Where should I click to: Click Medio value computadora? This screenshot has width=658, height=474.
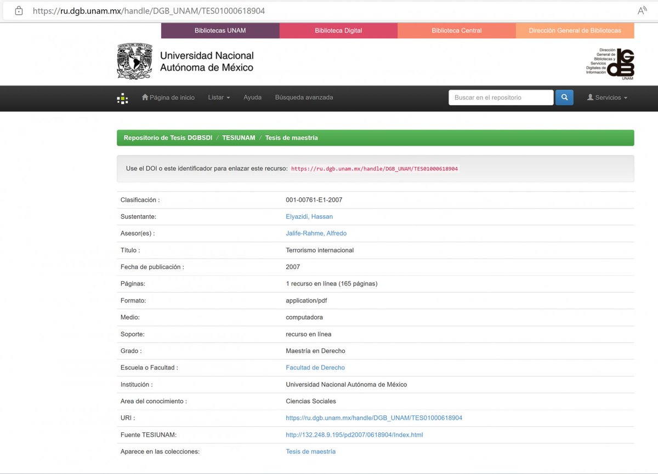(304, 317)
